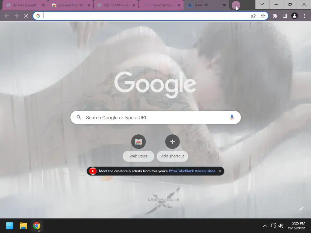
Task: Open the #YouTubeBlack Voices Class link
Action: (192, 171)
